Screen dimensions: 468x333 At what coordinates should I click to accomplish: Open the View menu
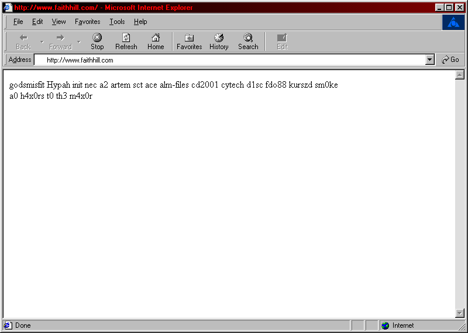pos(58,22)
